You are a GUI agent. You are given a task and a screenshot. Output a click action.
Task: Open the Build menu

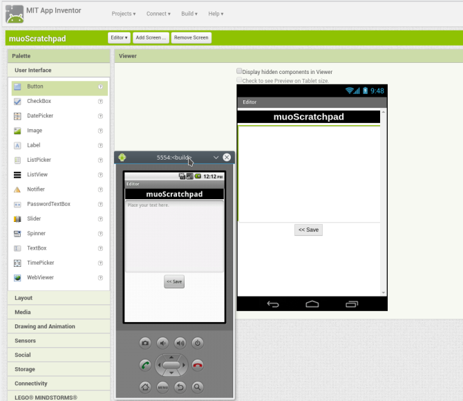pos(189,14)
